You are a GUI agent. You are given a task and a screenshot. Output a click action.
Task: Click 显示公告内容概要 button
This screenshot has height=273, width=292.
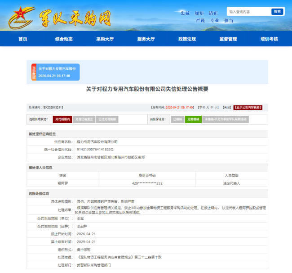click(248, 108)
